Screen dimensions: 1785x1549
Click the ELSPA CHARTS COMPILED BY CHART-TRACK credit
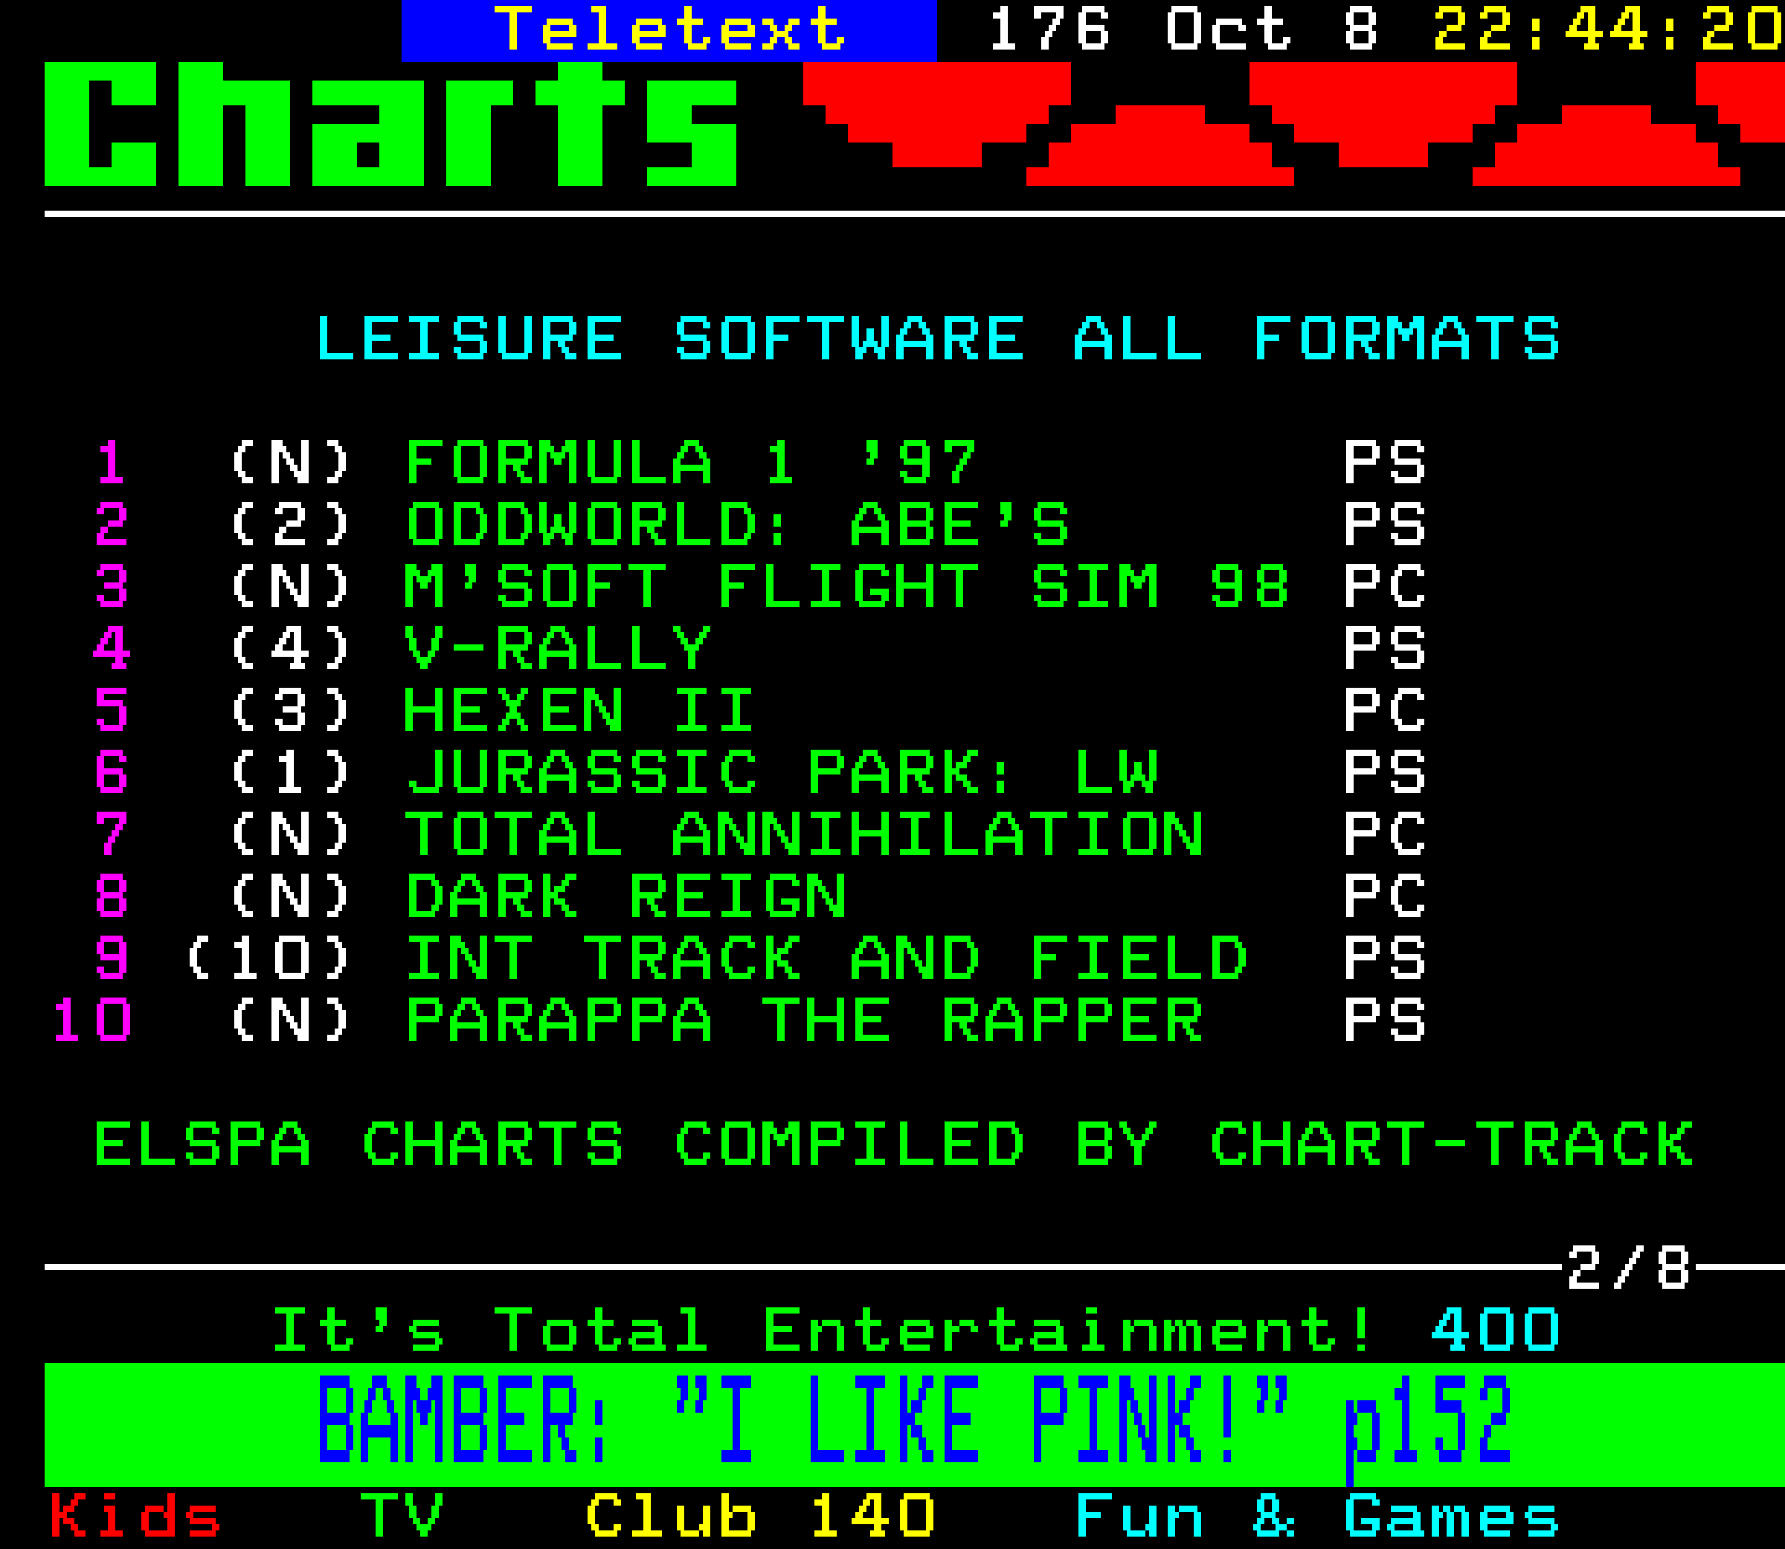(893, 1144)
